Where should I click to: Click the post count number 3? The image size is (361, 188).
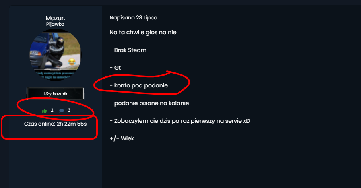(69, 110)
